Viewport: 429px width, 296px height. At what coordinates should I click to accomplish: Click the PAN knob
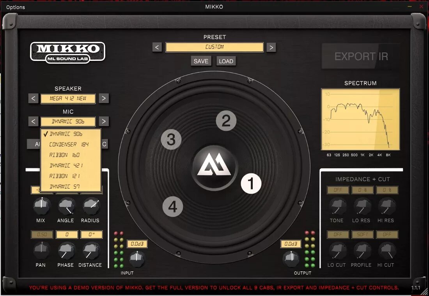42,251
